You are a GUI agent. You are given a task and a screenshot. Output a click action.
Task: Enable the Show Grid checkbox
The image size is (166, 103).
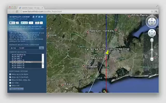(x=10, y=86)
